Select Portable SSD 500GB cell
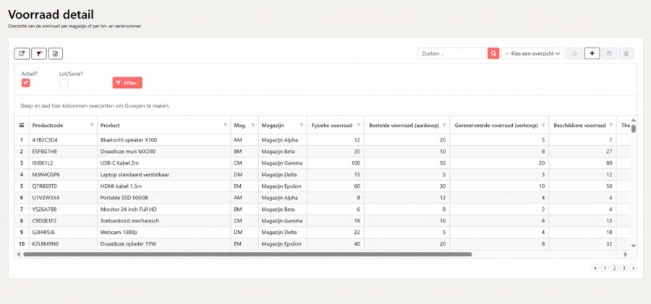The height and width of the screenshot is (304, 651). click(x=164, y=198)
